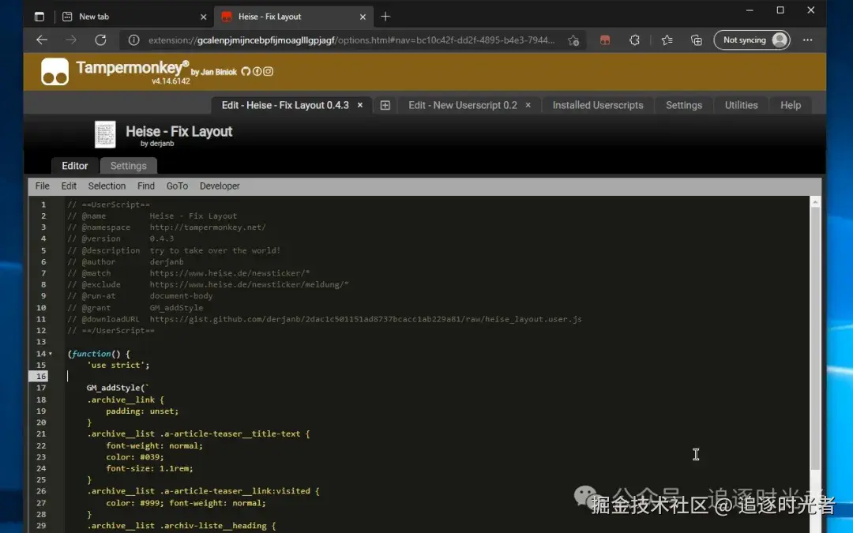Open the tab actions menu icon

click(39, 17)
